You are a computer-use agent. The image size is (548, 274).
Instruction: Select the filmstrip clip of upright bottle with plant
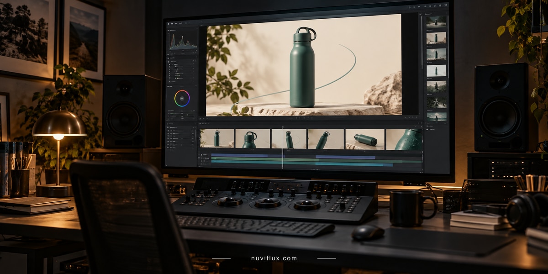[217, 138]
